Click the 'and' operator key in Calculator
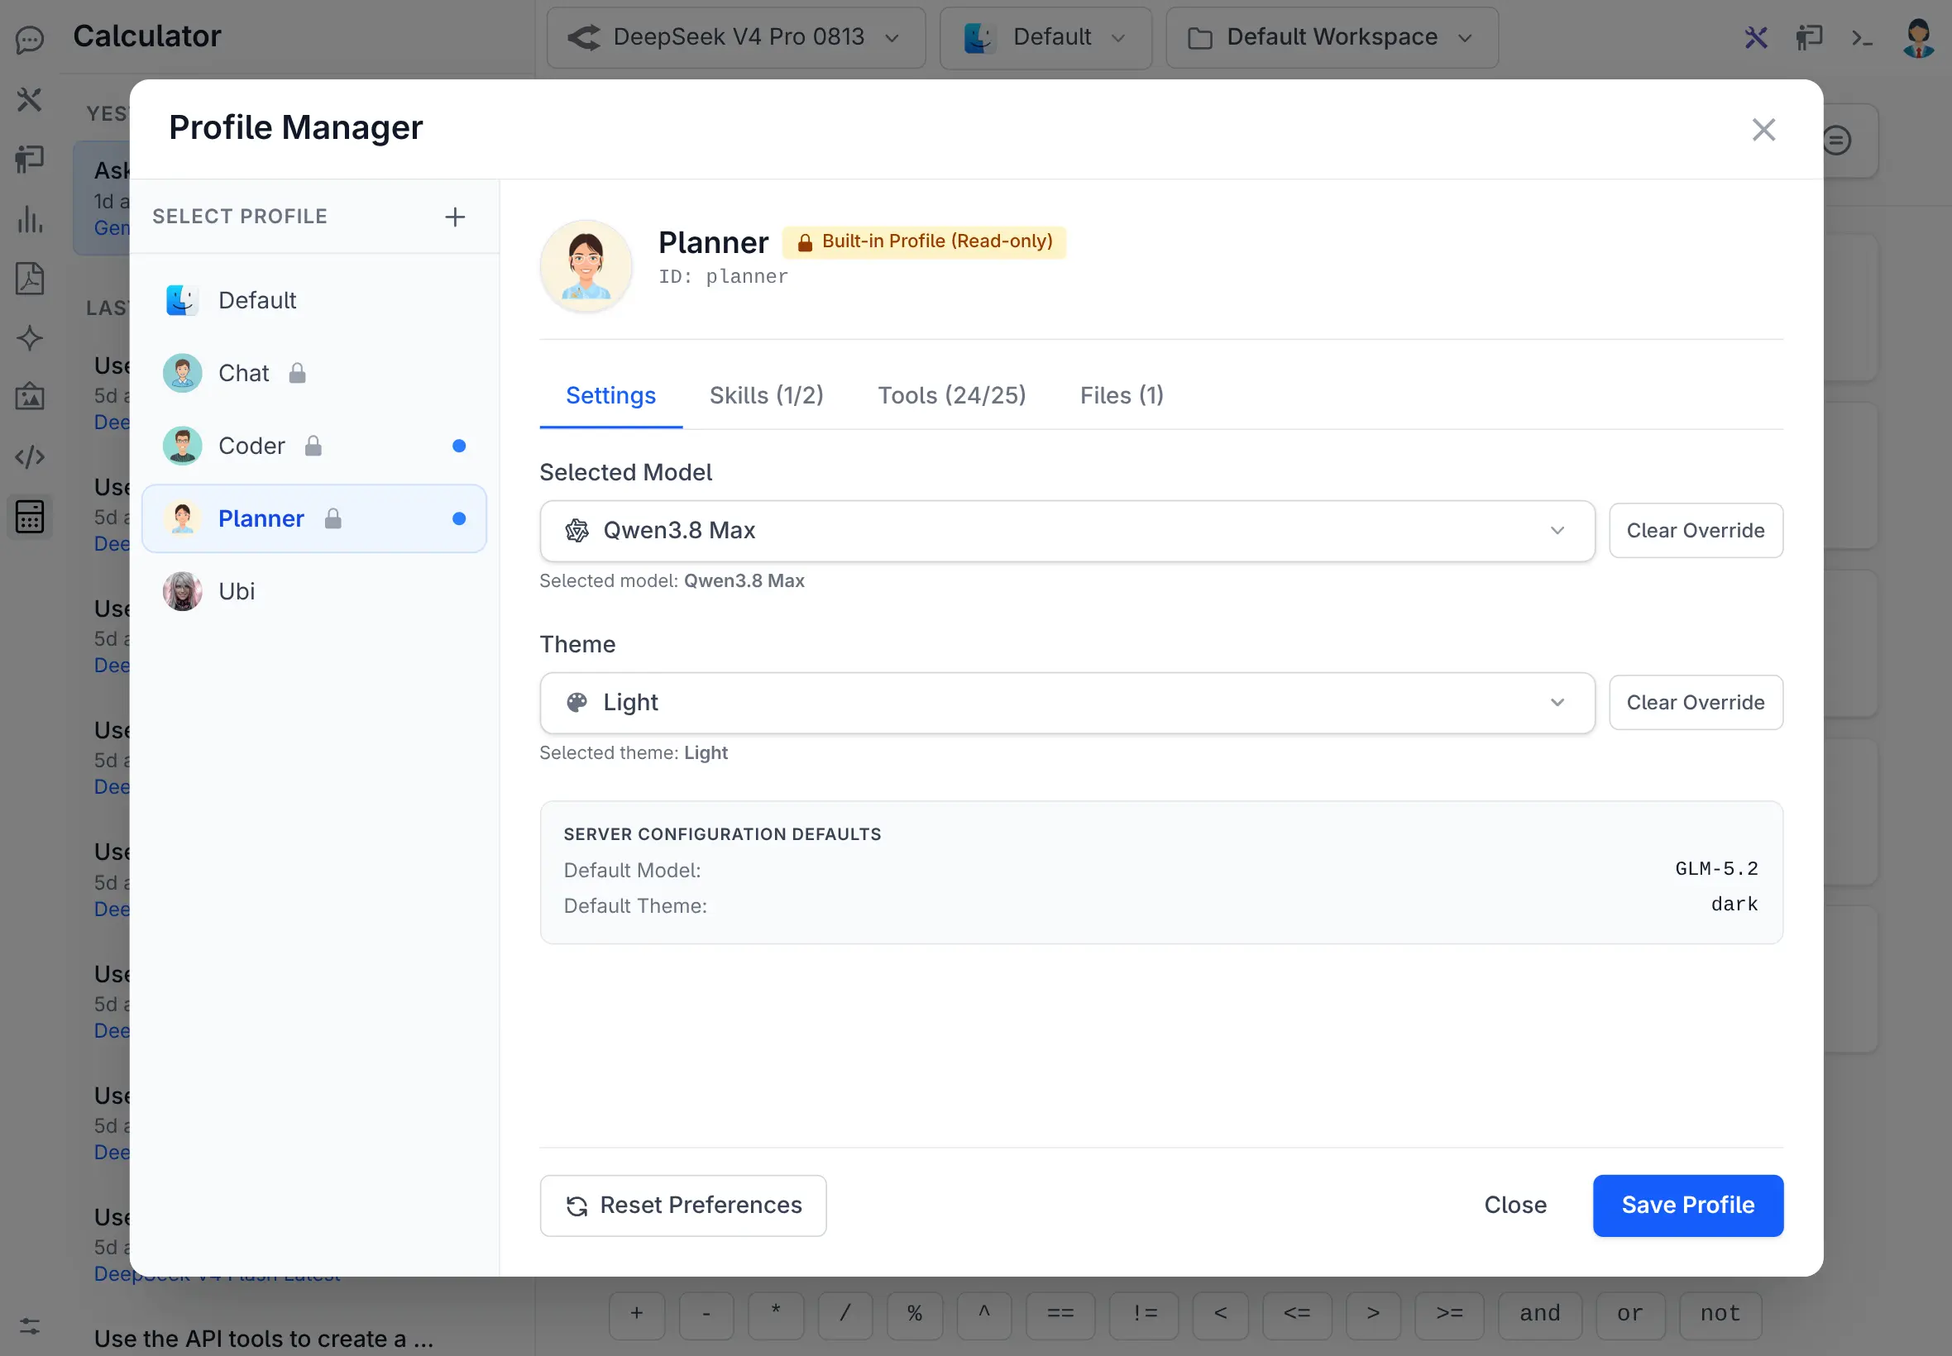 (x=1540, y=1314)
